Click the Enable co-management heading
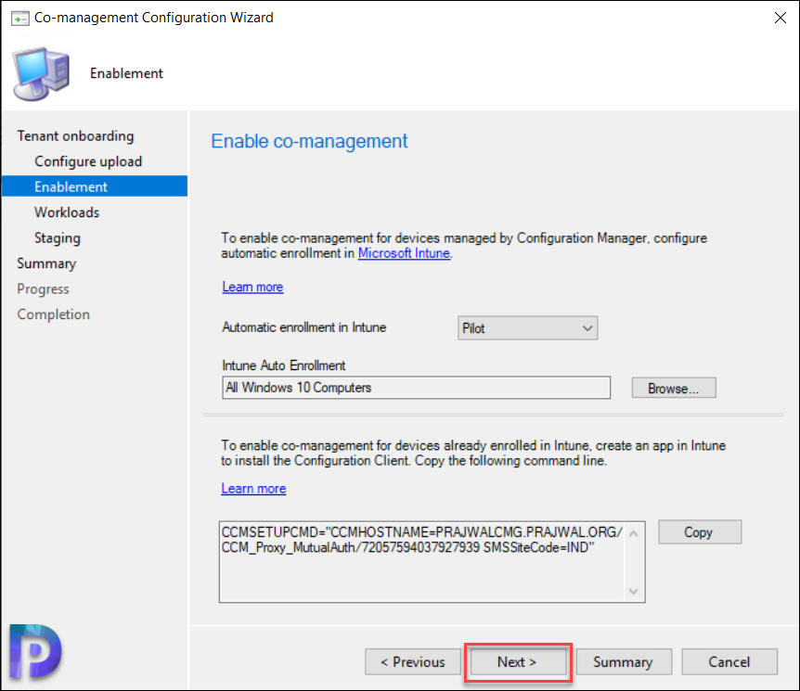Screen dimensions: 800x691 309,141
